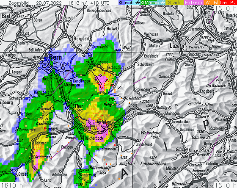Click the Riggisberg label
Viewport: 237px width, 188px height.
41,92
